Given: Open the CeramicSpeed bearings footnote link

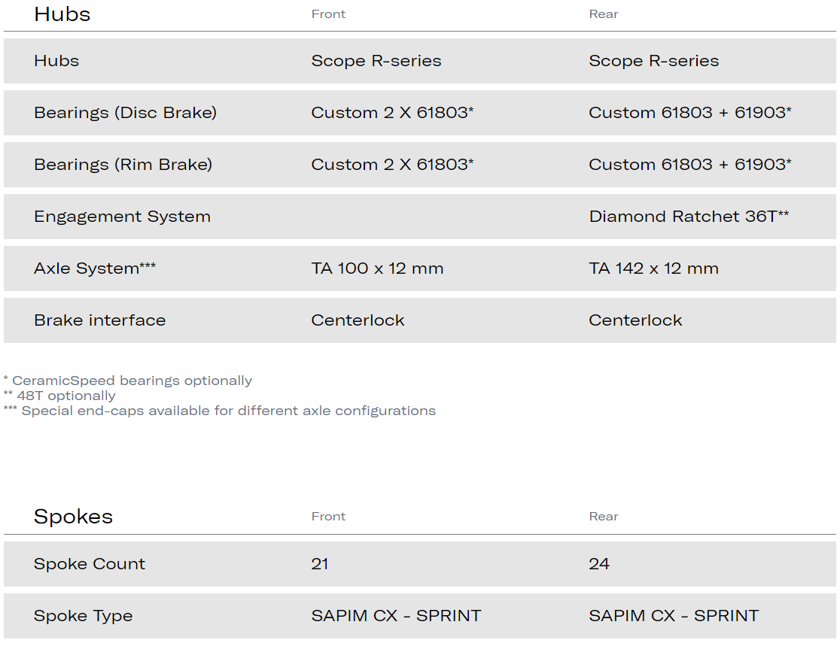Looking at the screenshot, I should pos(128,380).
